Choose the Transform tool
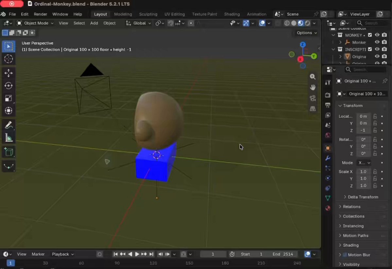The width and height of the screenshot is (392, 269). click(x=9, y=111)
